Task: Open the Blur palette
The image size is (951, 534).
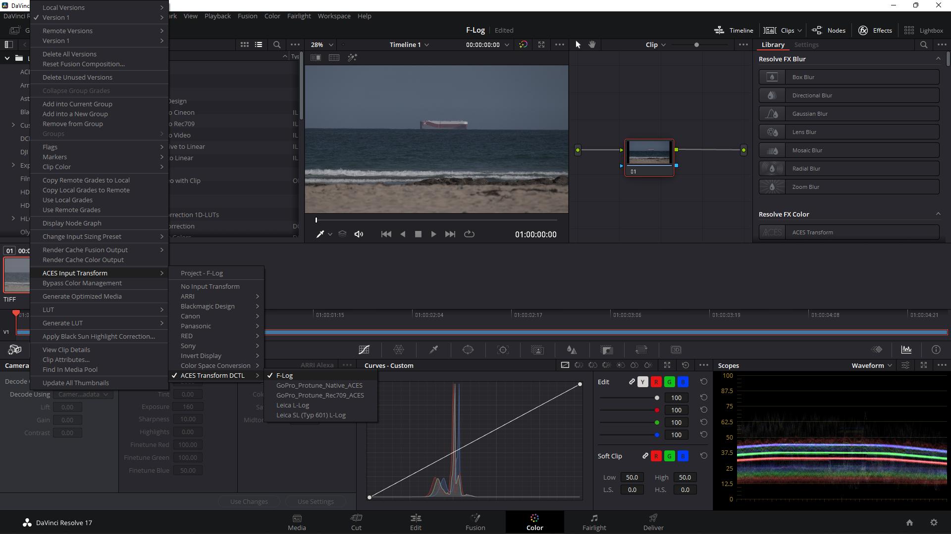Action: (572, 350)
